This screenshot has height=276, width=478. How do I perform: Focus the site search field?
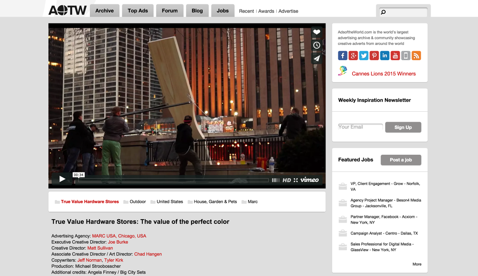coord(403,12)
